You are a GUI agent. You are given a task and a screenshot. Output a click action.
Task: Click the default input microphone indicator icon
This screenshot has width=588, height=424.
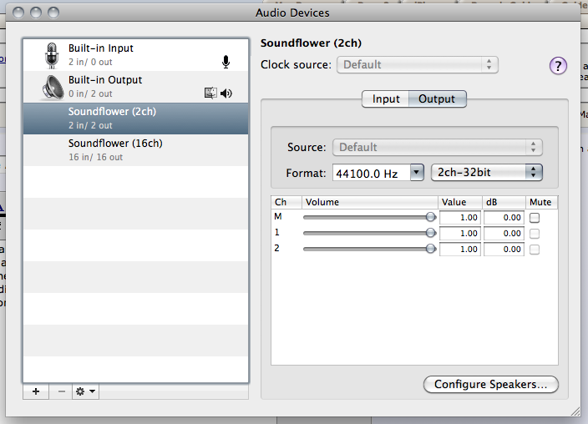[226, 62]
